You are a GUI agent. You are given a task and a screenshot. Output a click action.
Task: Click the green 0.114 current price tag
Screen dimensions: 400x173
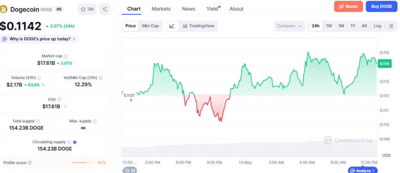[x=384, y=64]
